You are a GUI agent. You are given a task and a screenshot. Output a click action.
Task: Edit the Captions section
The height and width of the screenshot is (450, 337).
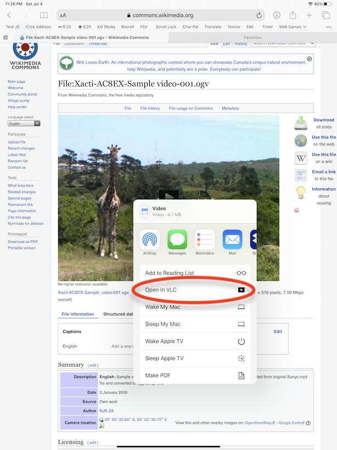pos(278,331)
